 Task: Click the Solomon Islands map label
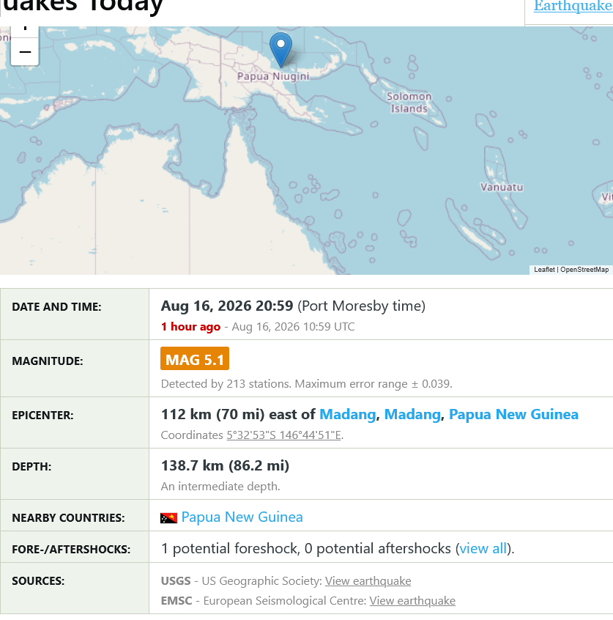(409, 103)
